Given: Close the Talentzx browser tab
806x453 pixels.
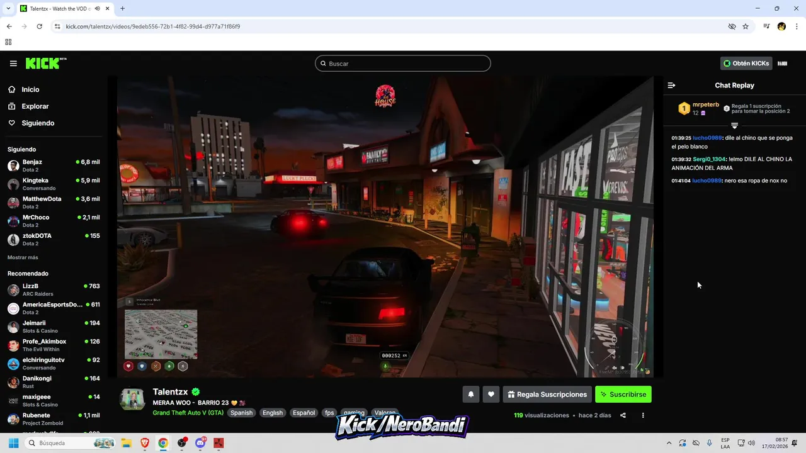Looking at the screenshot, I should [x=106, y=9].
